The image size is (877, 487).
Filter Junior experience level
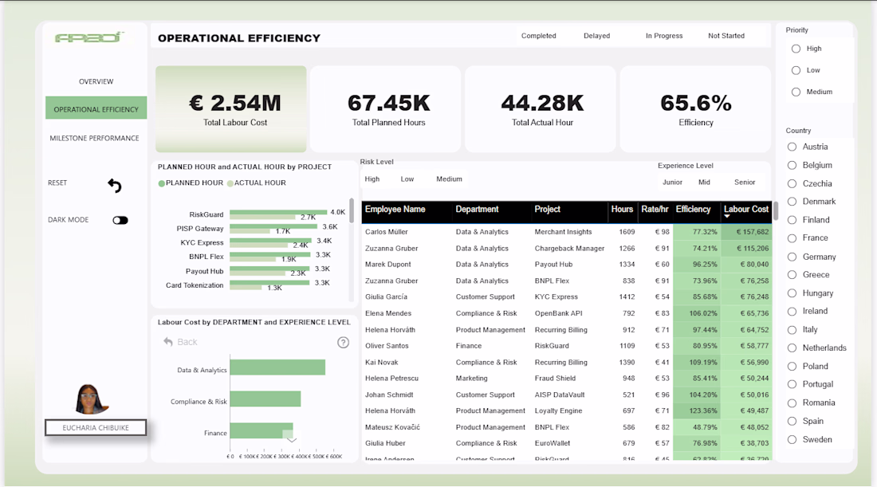point(672,183)
